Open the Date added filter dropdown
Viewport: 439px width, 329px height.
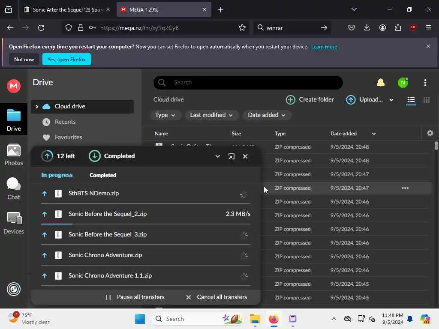[267, 115]
